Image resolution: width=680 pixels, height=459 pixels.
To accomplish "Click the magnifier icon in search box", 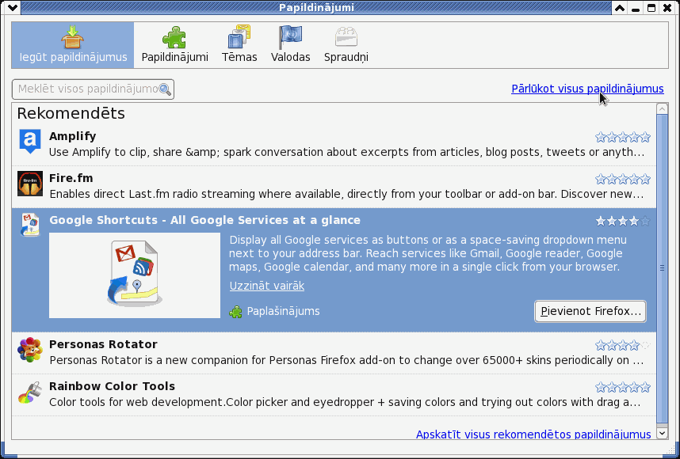I will point(165,89).
